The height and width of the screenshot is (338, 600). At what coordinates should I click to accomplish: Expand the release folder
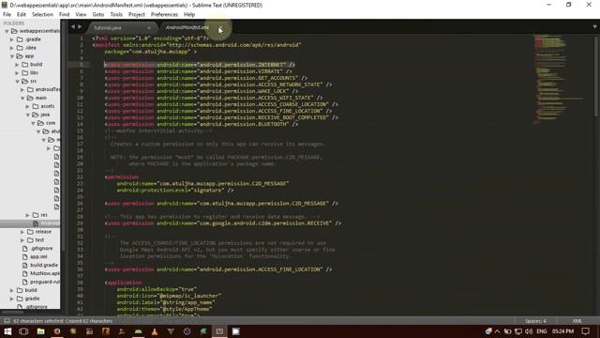tap(22, 232)
